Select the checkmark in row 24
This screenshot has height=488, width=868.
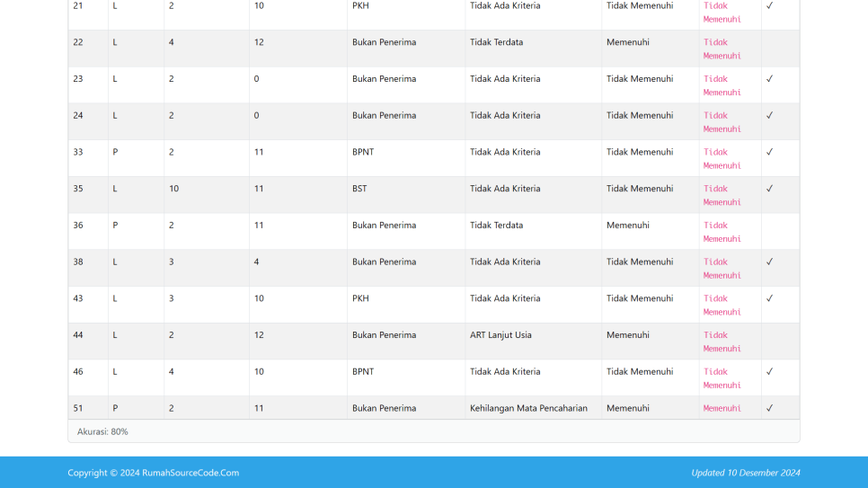click(x=769, y=116)
